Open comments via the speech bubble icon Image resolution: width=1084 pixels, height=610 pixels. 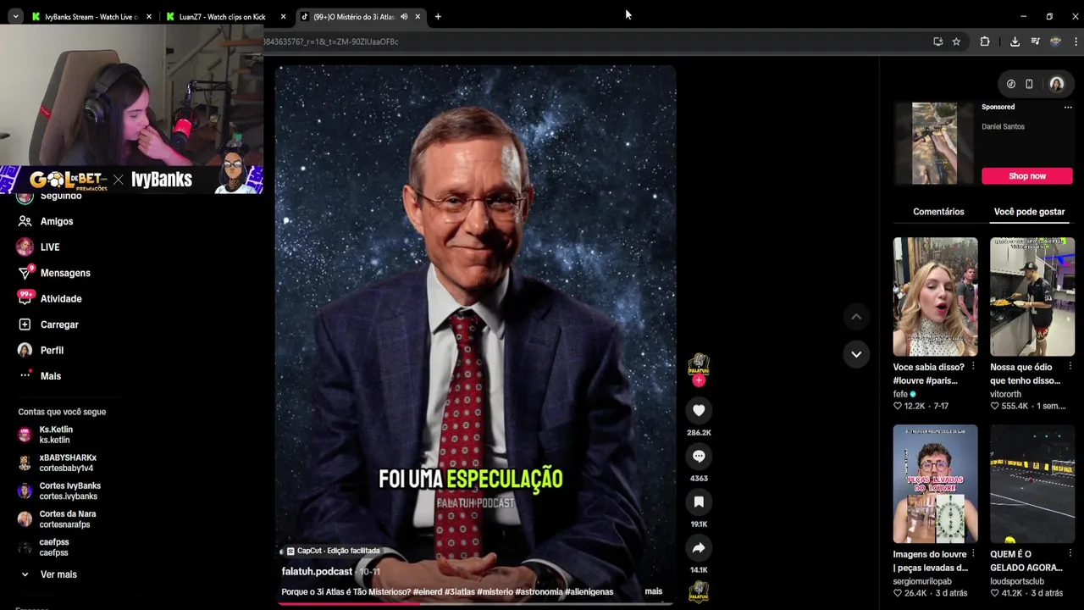[x=699, y=457]
